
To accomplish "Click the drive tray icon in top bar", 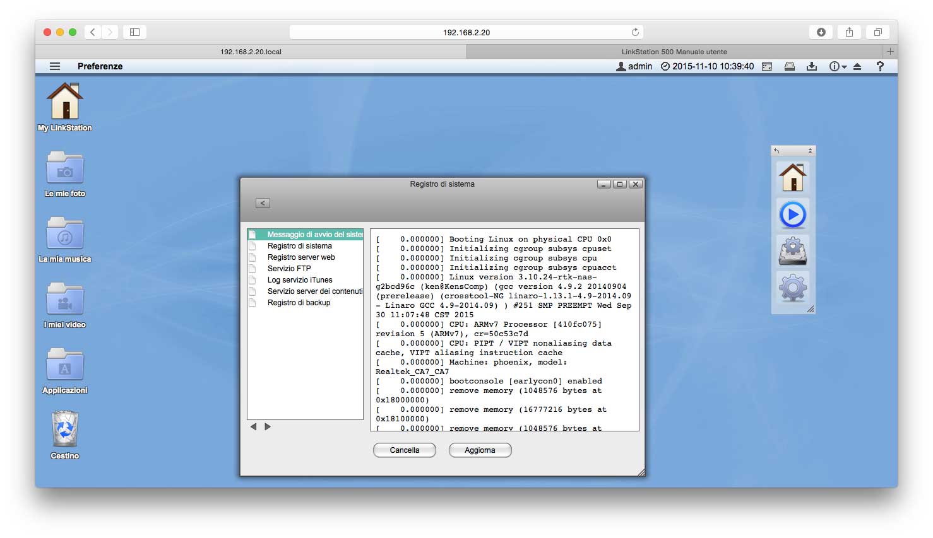I will 789,66.
